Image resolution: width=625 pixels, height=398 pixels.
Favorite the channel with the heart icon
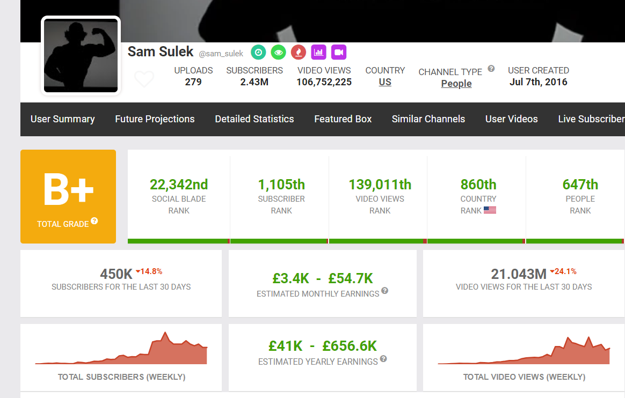[144, 79]
